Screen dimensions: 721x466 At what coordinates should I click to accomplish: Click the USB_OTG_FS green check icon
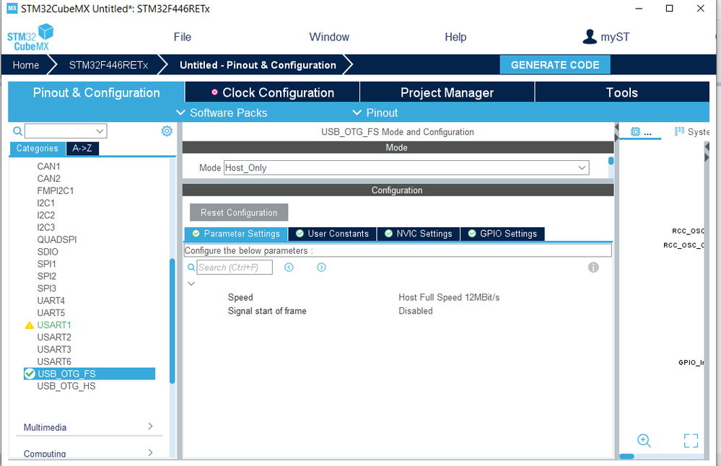point(30,374)
